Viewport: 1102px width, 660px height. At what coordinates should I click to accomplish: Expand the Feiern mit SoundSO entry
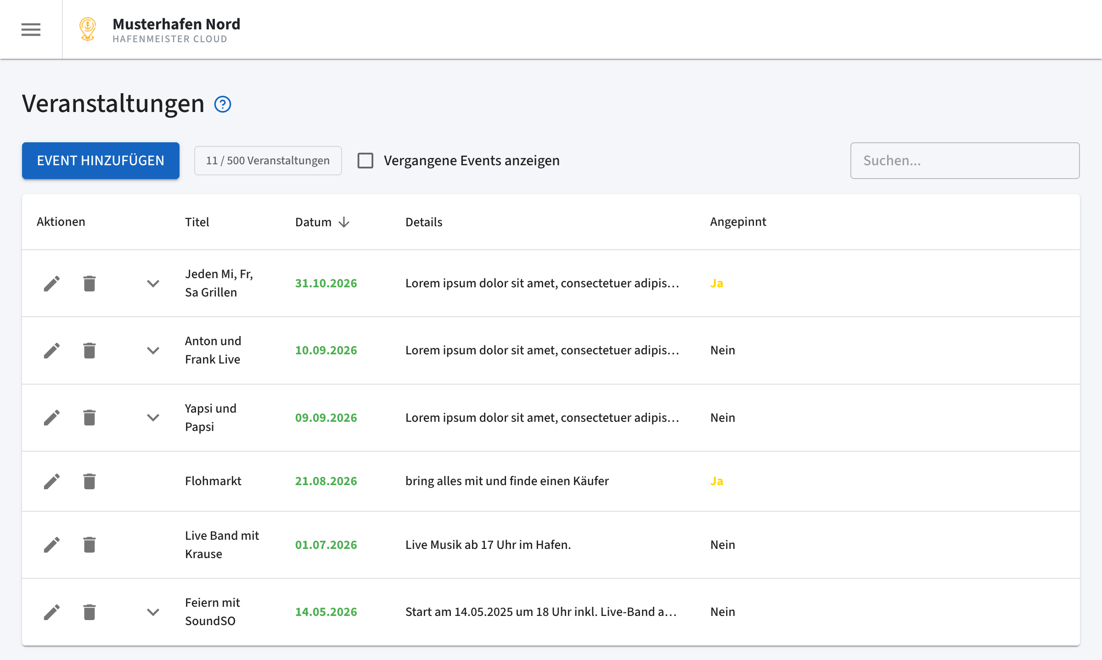153,612
